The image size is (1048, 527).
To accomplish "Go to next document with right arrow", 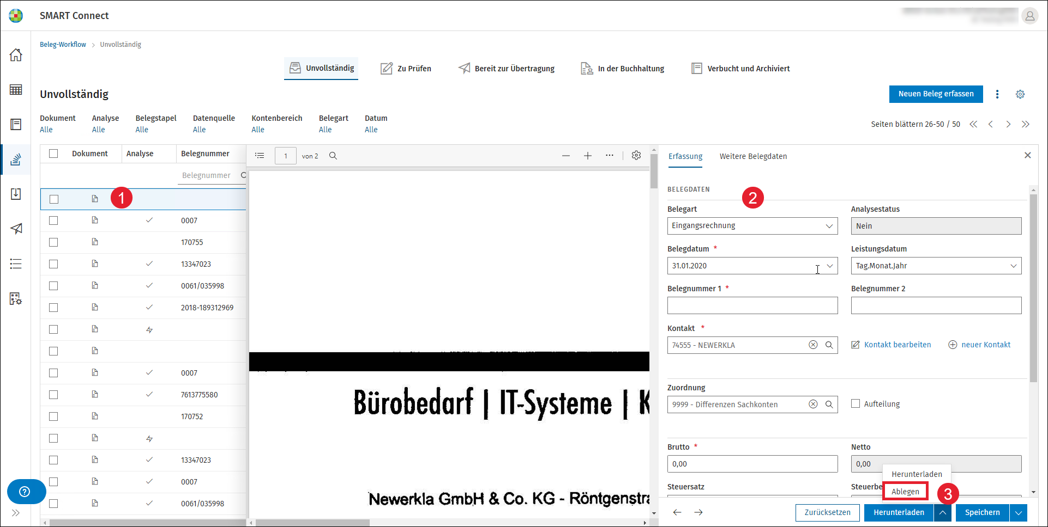I will [x=698, y=512].
